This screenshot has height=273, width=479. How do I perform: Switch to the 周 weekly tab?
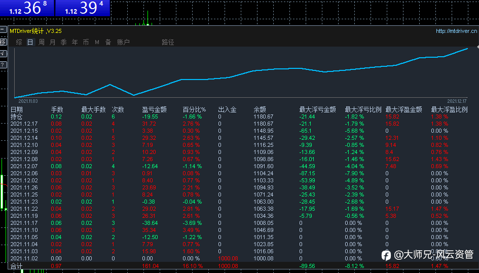[41, 42]
